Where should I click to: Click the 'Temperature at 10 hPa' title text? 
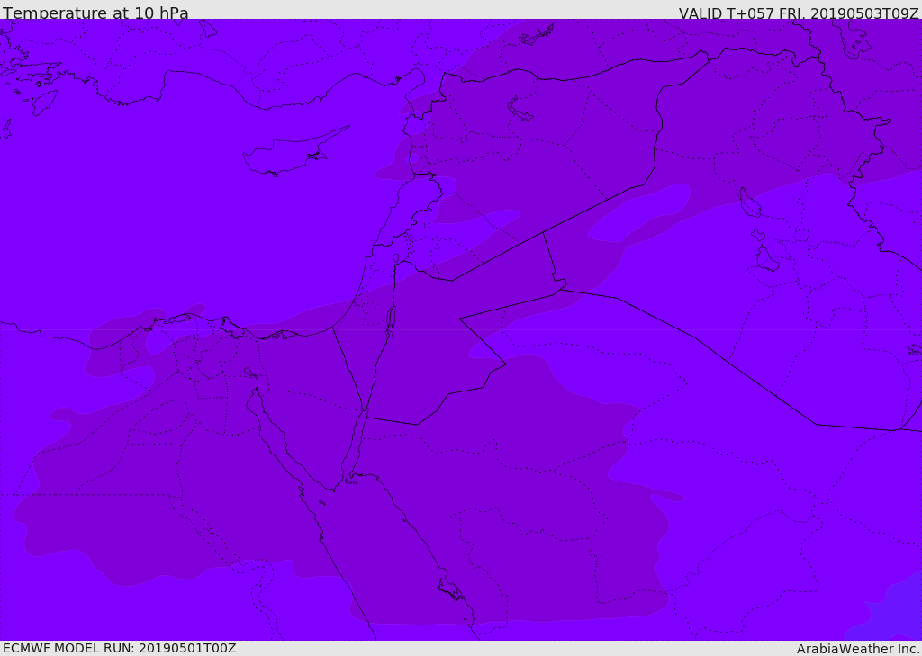[x=95, y=13]
